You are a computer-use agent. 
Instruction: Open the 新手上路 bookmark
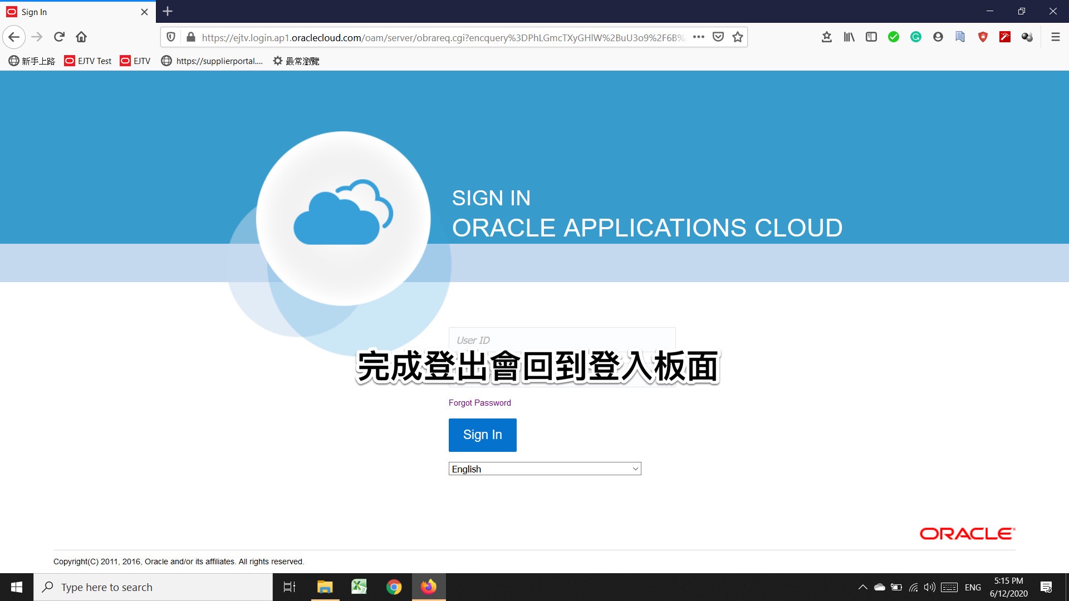32,61
